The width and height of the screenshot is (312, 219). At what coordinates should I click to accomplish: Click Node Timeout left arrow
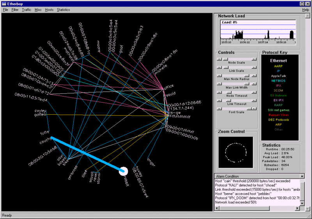pyautogui.click(x=219, y=92)
